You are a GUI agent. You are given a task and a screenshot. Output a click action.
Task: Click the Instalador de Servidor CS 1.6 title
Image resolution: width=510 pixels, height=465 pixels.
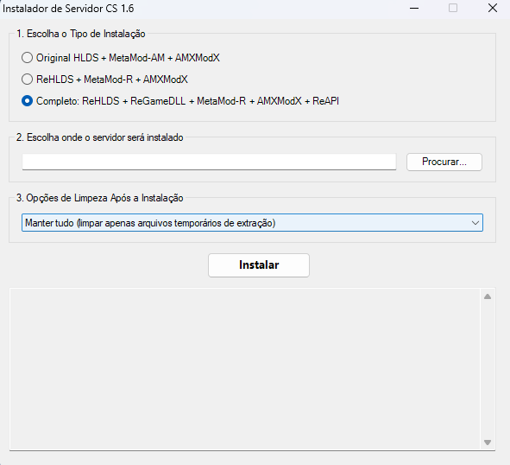[x=68, y=9]
